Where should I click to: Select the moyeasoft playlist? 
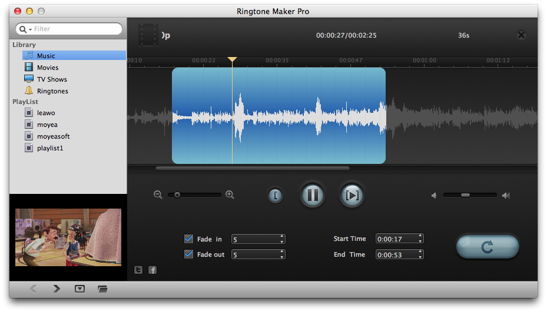click(53, 136)
